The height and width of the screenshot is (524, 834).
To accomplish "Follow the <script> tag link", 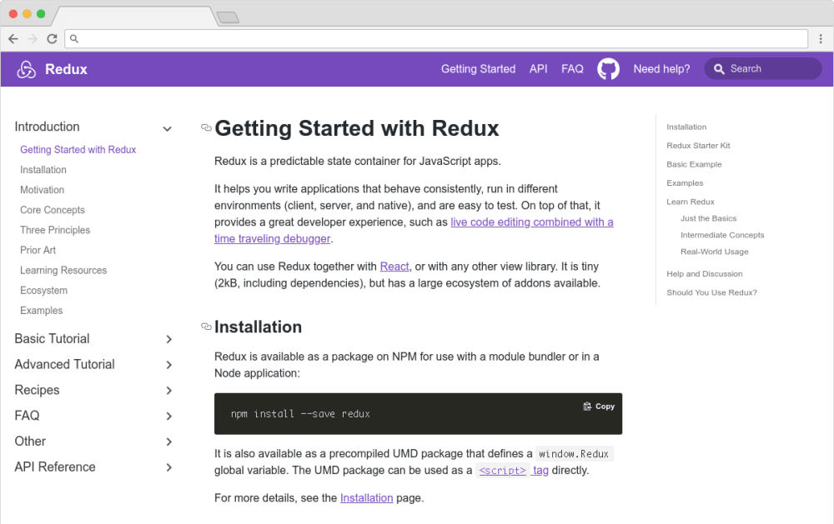I will (513, 471).
